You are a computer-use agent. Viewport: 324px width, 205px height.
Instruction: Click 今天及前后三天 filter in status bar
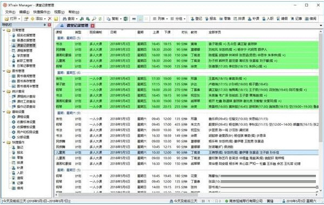click(x=183, y=201)
